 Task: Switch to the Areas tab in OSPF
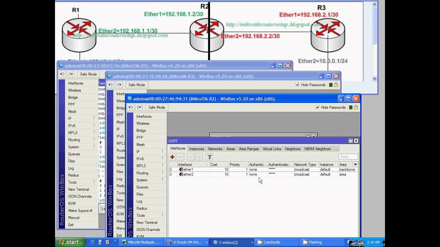(231, 149)
